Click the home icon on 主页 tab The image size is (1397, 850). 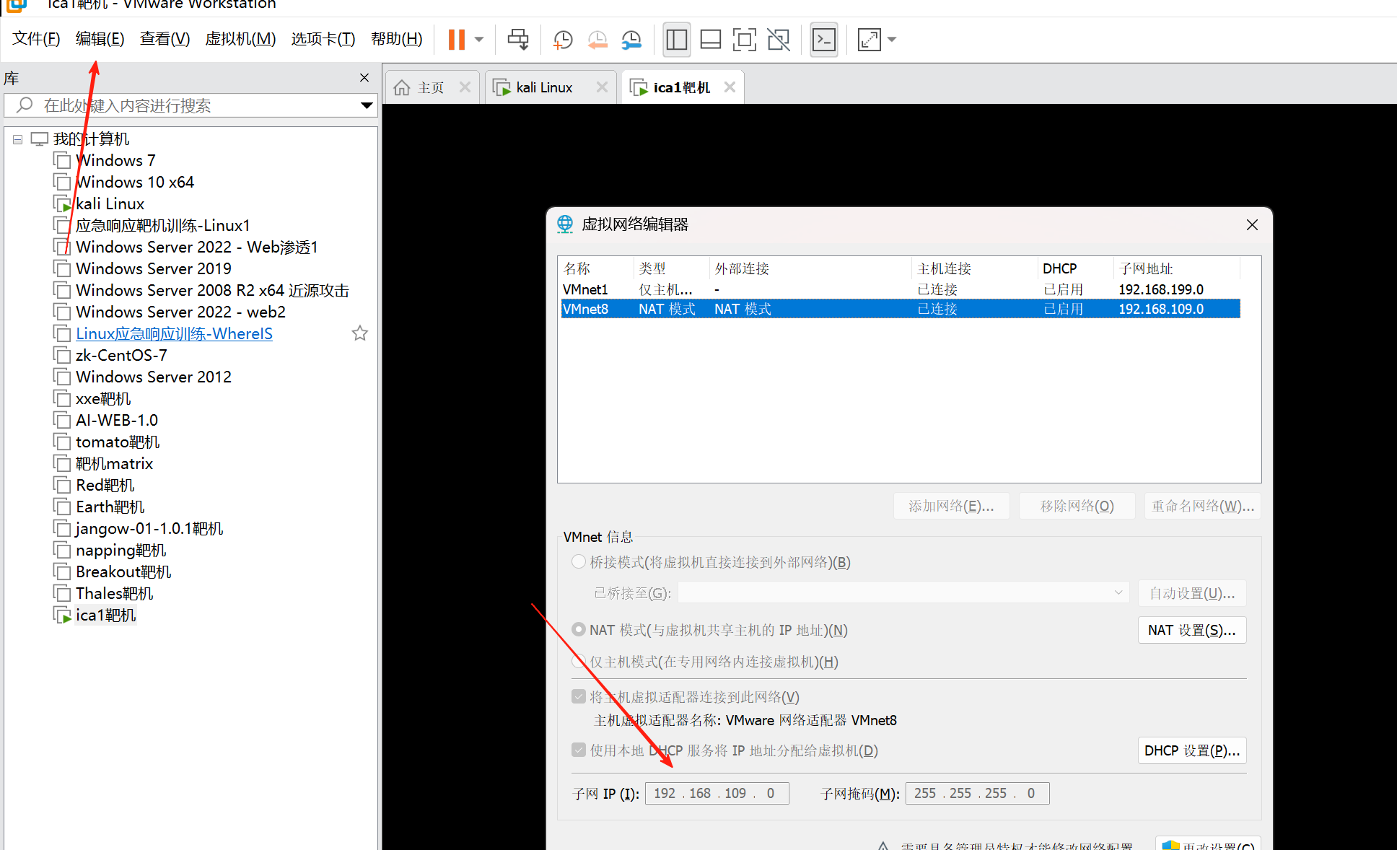point(402,87)
